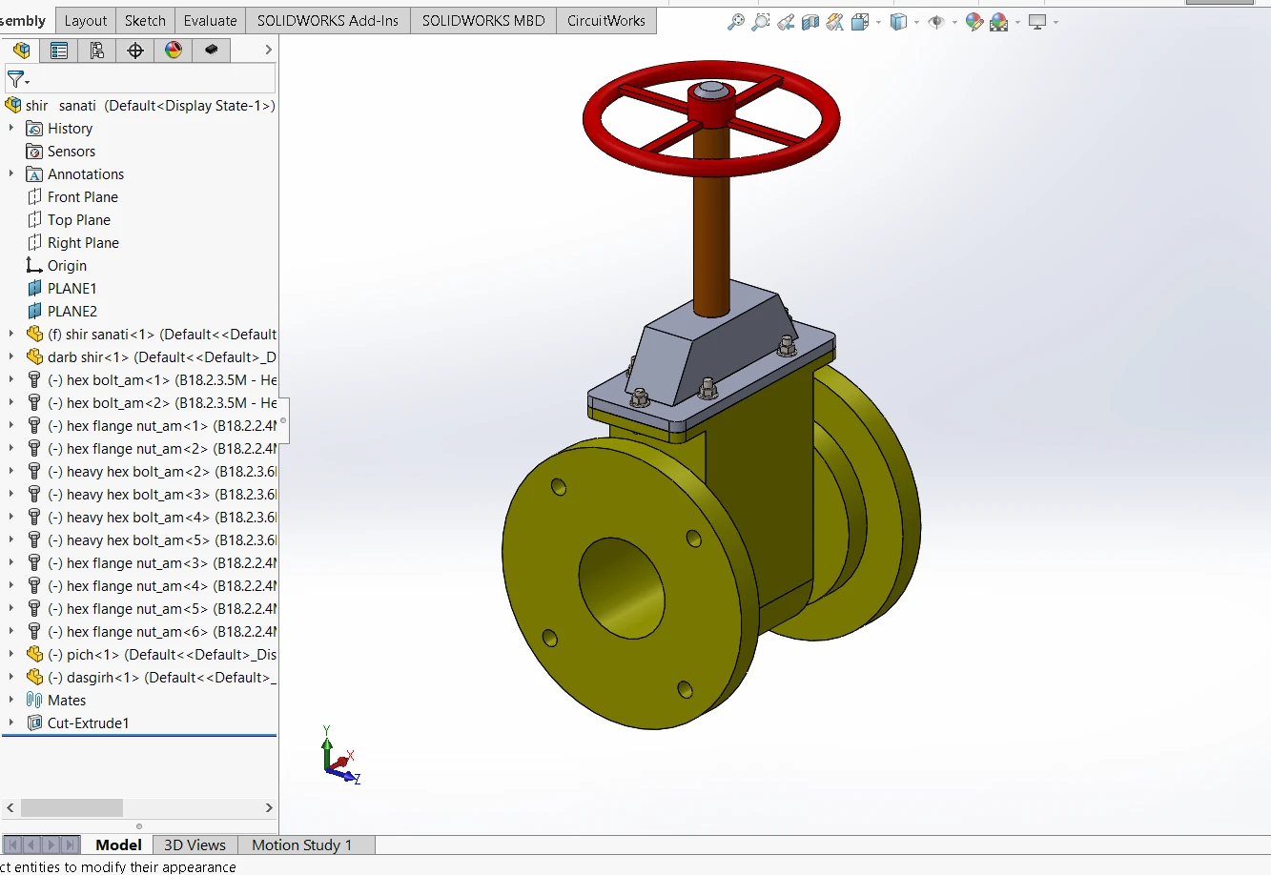Expand the Mates folder in tree
The image size is (1271, 875).
point(11,700)
